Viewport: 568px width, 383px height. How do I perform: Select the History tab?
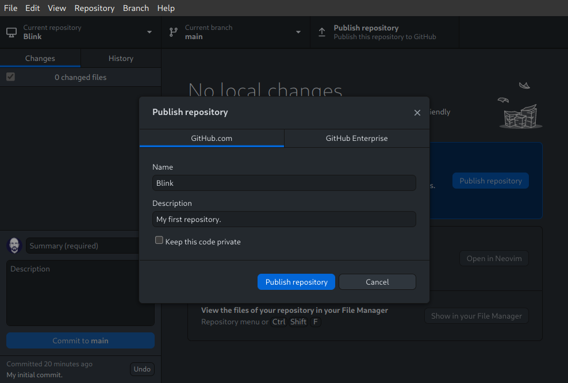point(121,58)
